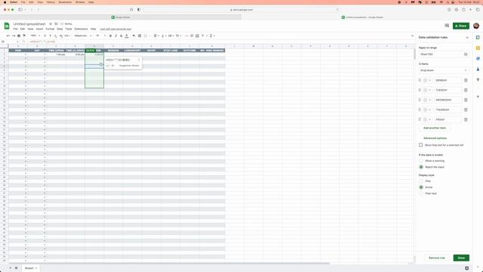The image size is (483, 272).
Task: Open the Data menu
Action: coord(60,29)
